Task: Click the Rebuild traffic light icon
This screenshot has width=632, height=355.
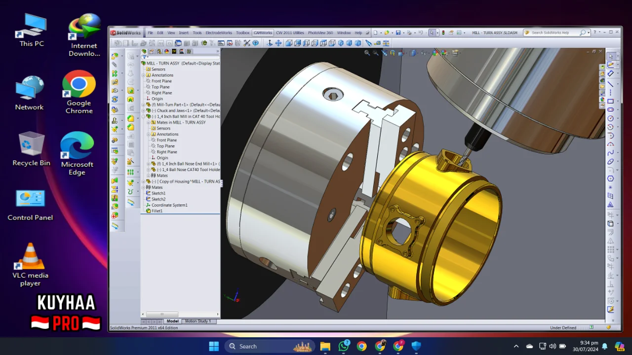Action: [443, 33]
